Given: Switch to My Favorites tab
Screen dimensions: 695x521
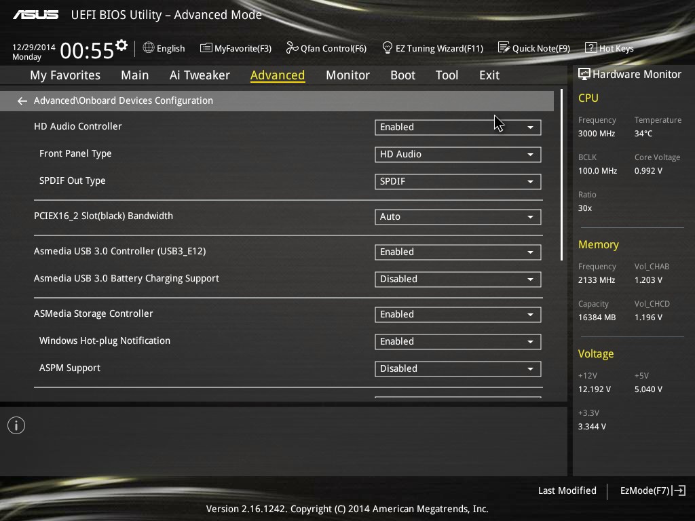Looking at the screenshot, I should click(x=65, y=75).
